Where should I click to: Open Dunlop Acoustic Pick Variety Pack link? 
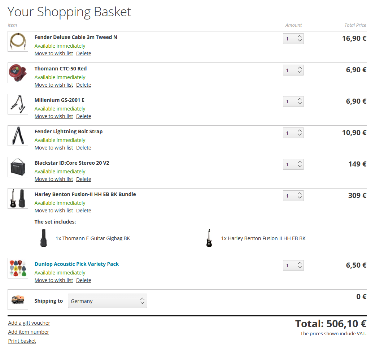tap(77, 264)
